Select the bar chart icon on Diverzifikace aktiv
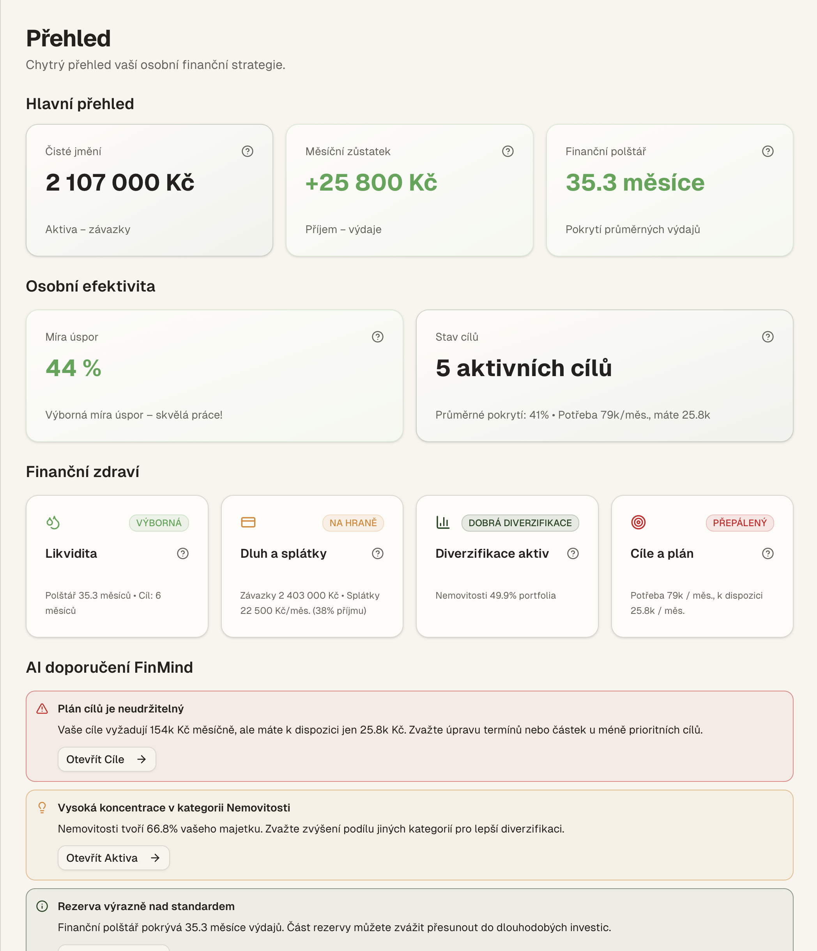Image resolution: width=817 pixels, height=951 pixels. (x=442, y=522)
